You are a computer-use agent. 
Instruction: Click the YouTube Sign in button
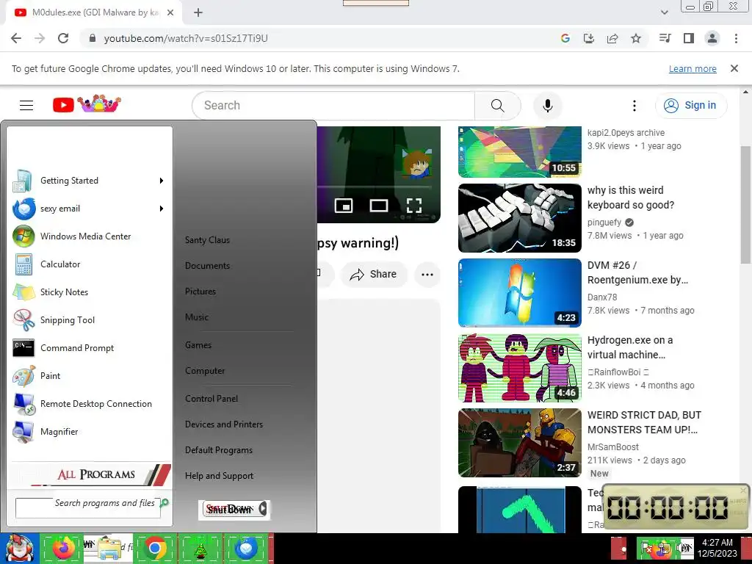tap(691, 105)
